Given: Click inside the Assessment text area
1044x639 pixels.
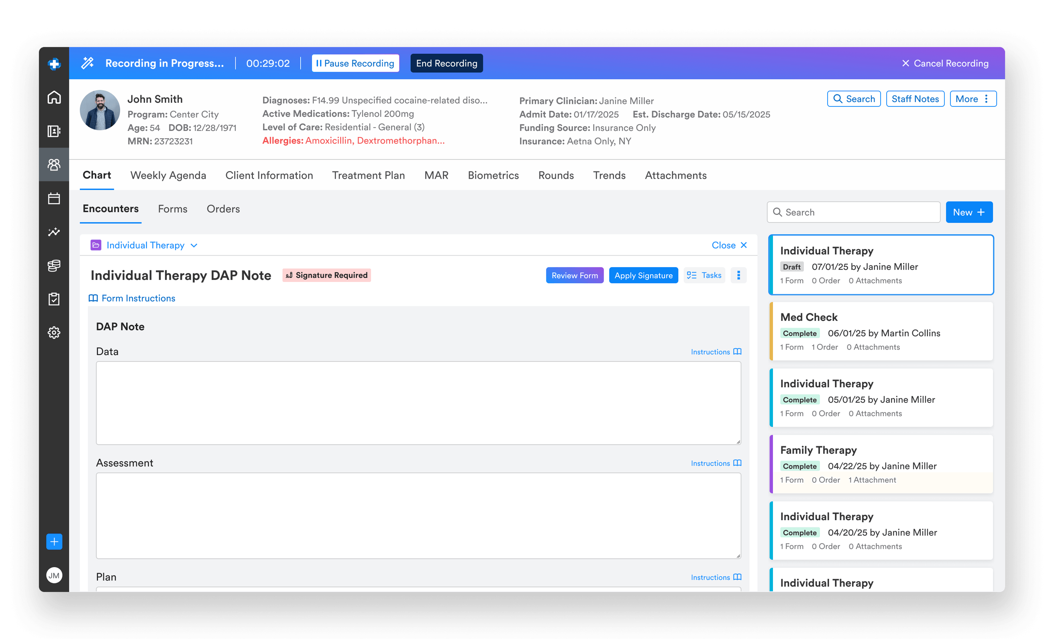Looking at the screenshot, I should coord(418,516).
